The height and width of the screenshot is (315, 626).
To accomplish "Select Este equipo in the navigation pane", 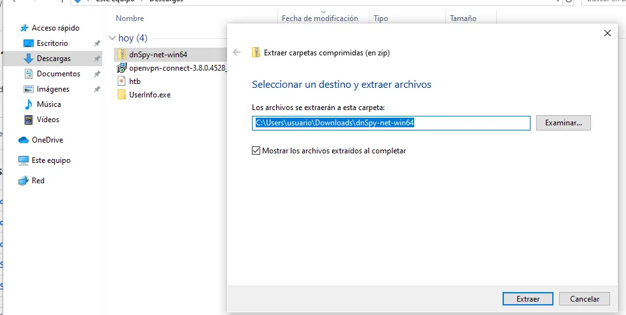I will point(51,160).
